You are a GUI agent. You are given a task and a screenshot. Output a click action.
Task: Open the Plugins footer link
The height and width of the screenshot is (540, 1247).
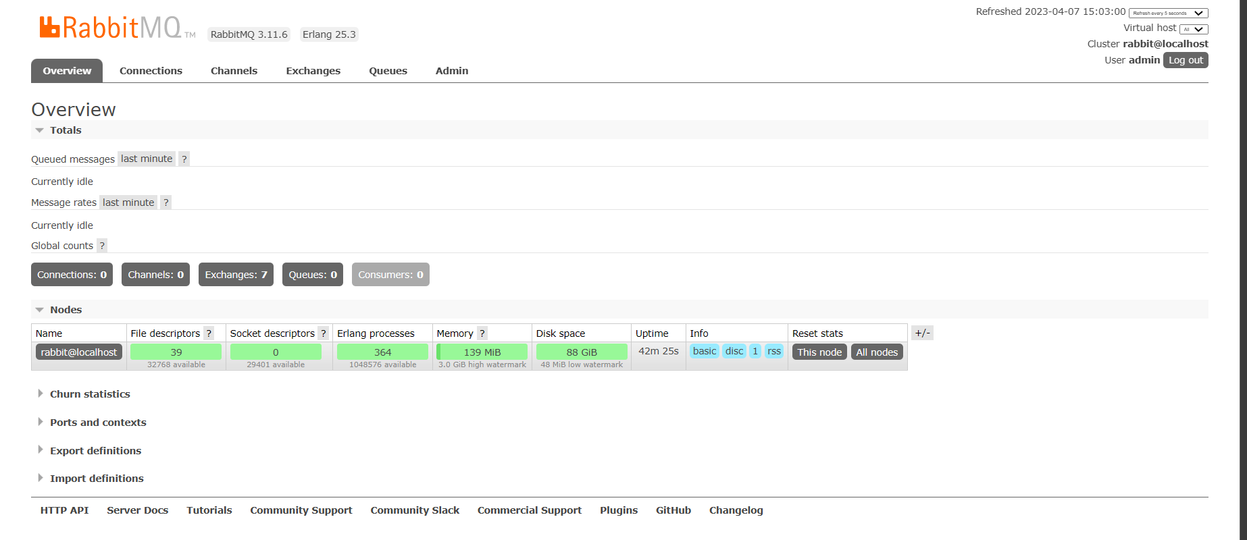click(619, 510)
